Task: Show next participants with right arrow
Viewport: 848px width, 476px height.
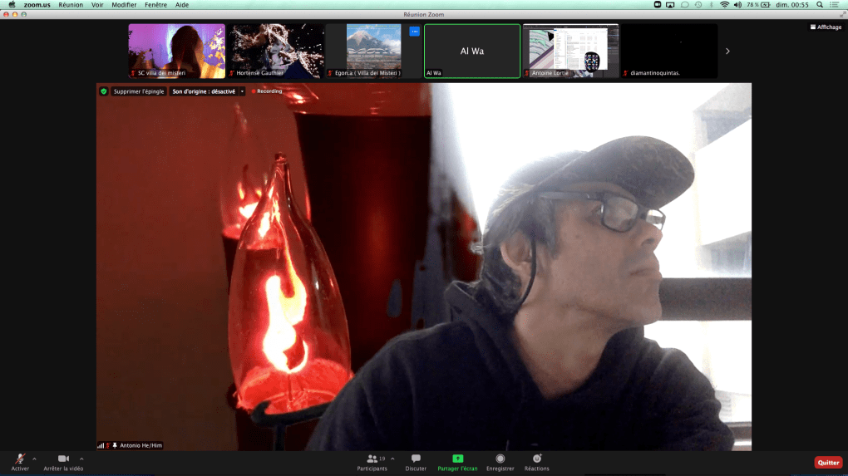Action: [x=727, y=52]
